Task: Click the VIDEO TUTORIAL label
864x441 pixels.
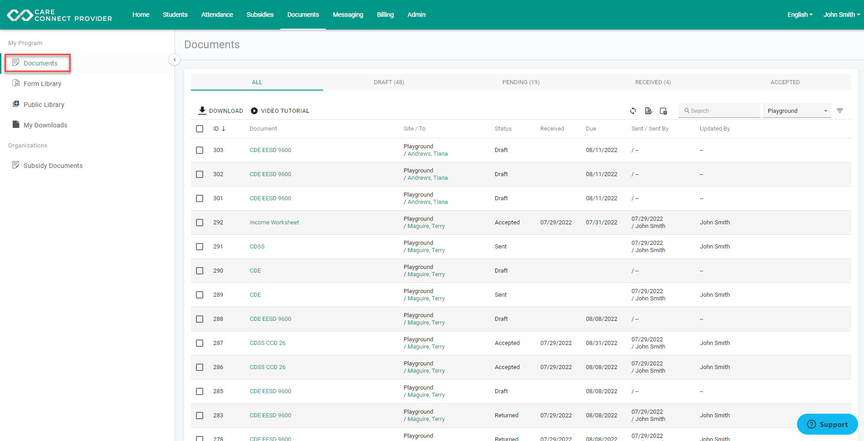Action: [285, 111]
